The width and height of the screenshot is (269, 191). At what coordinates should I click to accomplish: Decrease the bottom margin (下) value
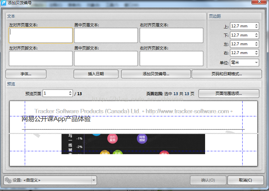tap(256, 37)
